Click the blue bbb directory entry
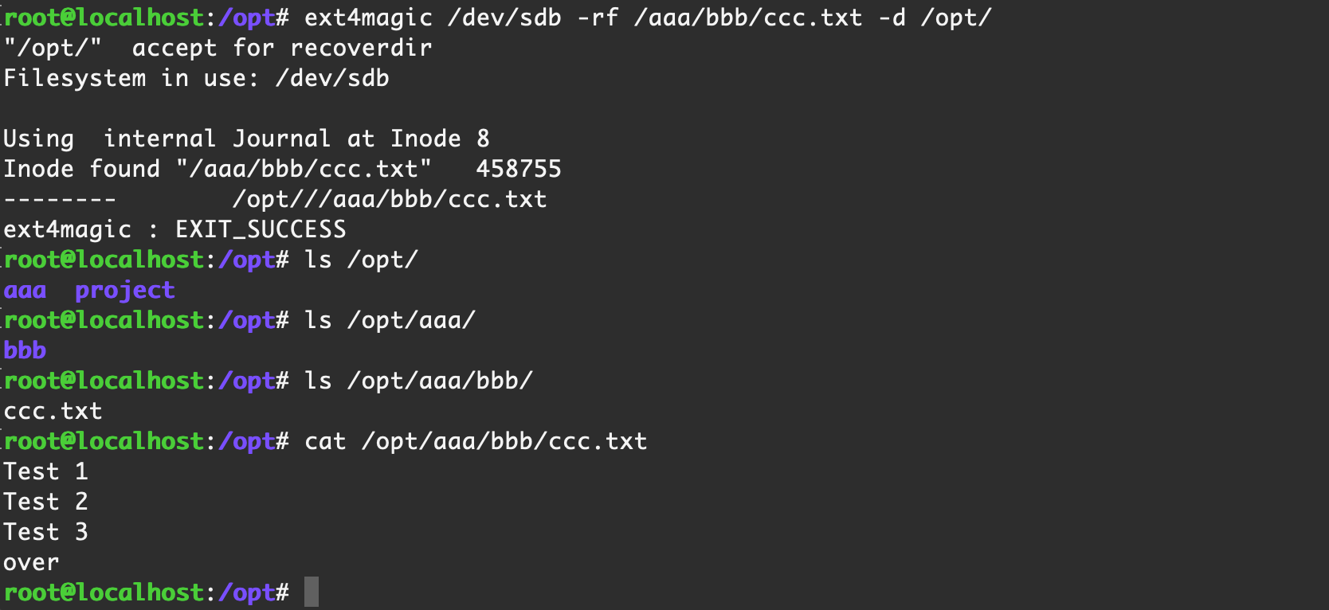Screen dimensions: 1329x610 click(x=25, y=350)
